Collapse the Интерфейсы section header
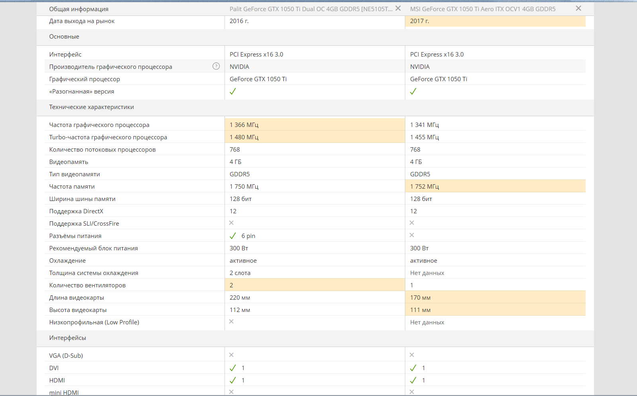The image size is (637, 396). pos(68,338)
